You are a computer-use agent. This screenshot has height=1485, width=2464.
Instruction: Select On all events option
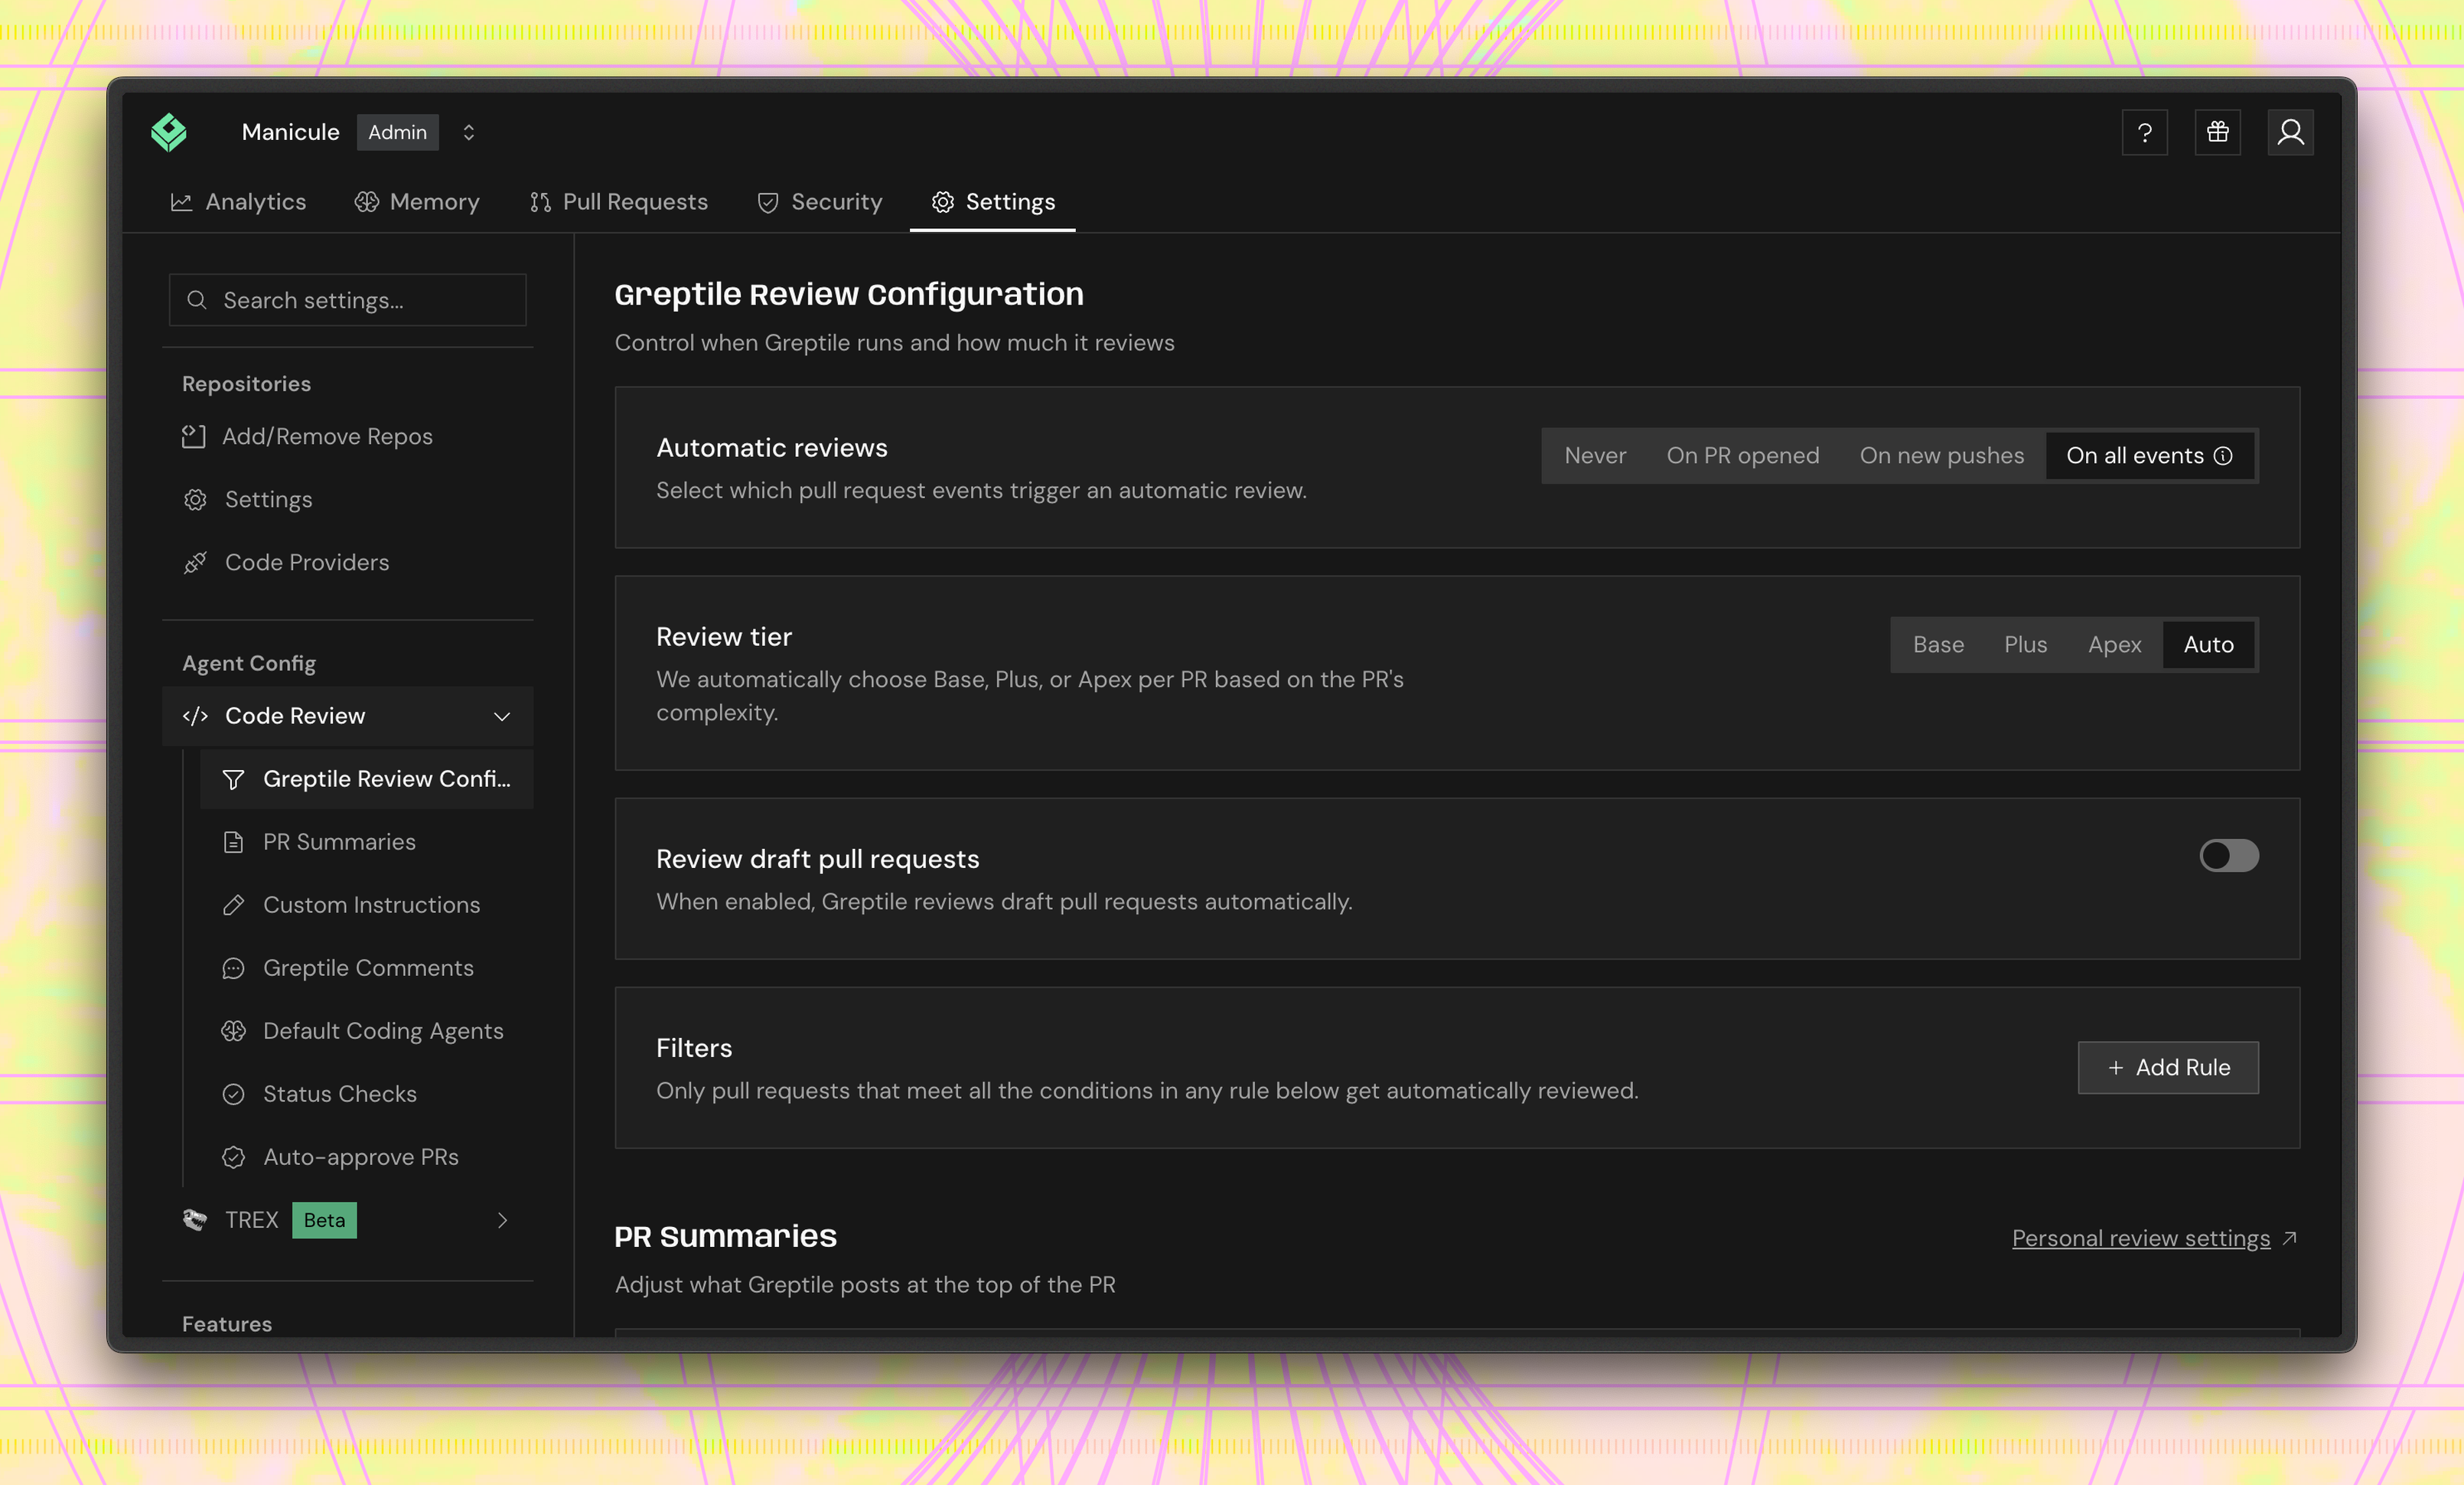(x=2150, y=456)
